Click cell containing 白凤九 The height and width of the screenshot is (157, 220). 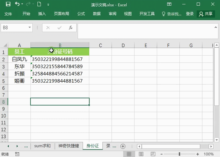(19, 59)
